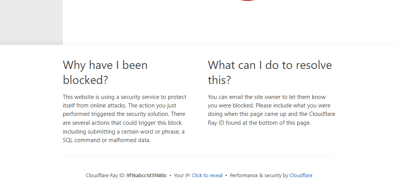Click the gray panel in the top-left corner
Image resolution: width=398 pixels, height=196 pixels.
tap(31, 21)
